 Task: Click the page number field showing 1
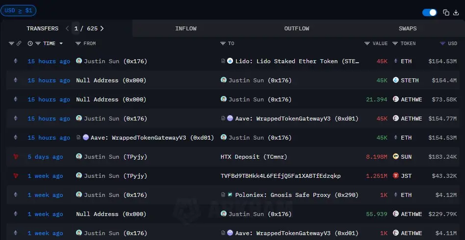tap(76, 28)
